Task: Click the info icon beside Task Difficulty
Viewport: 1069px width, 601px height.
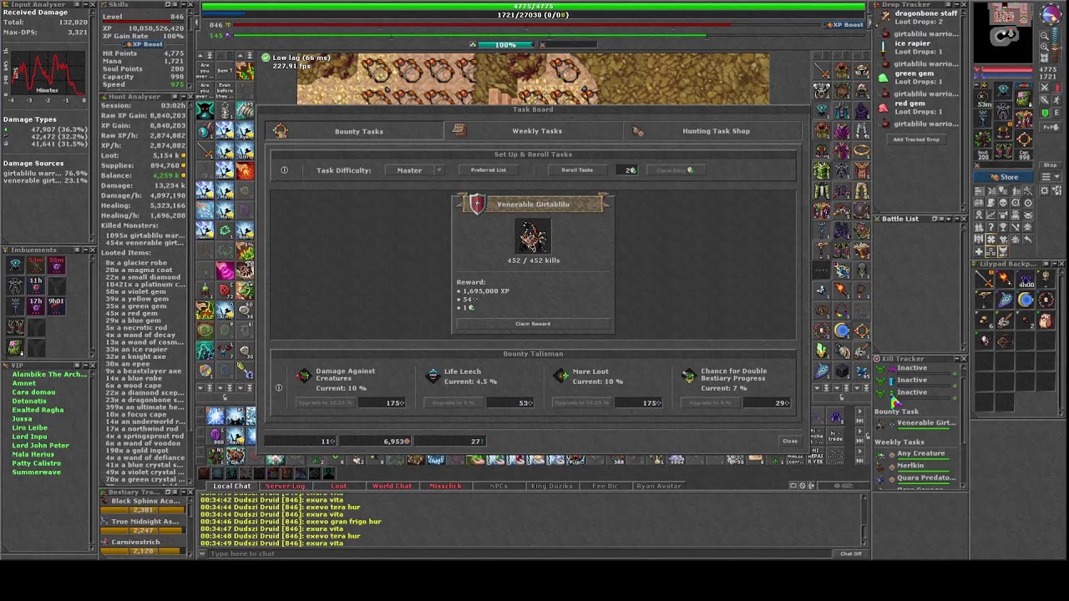Action: [284, 170]
